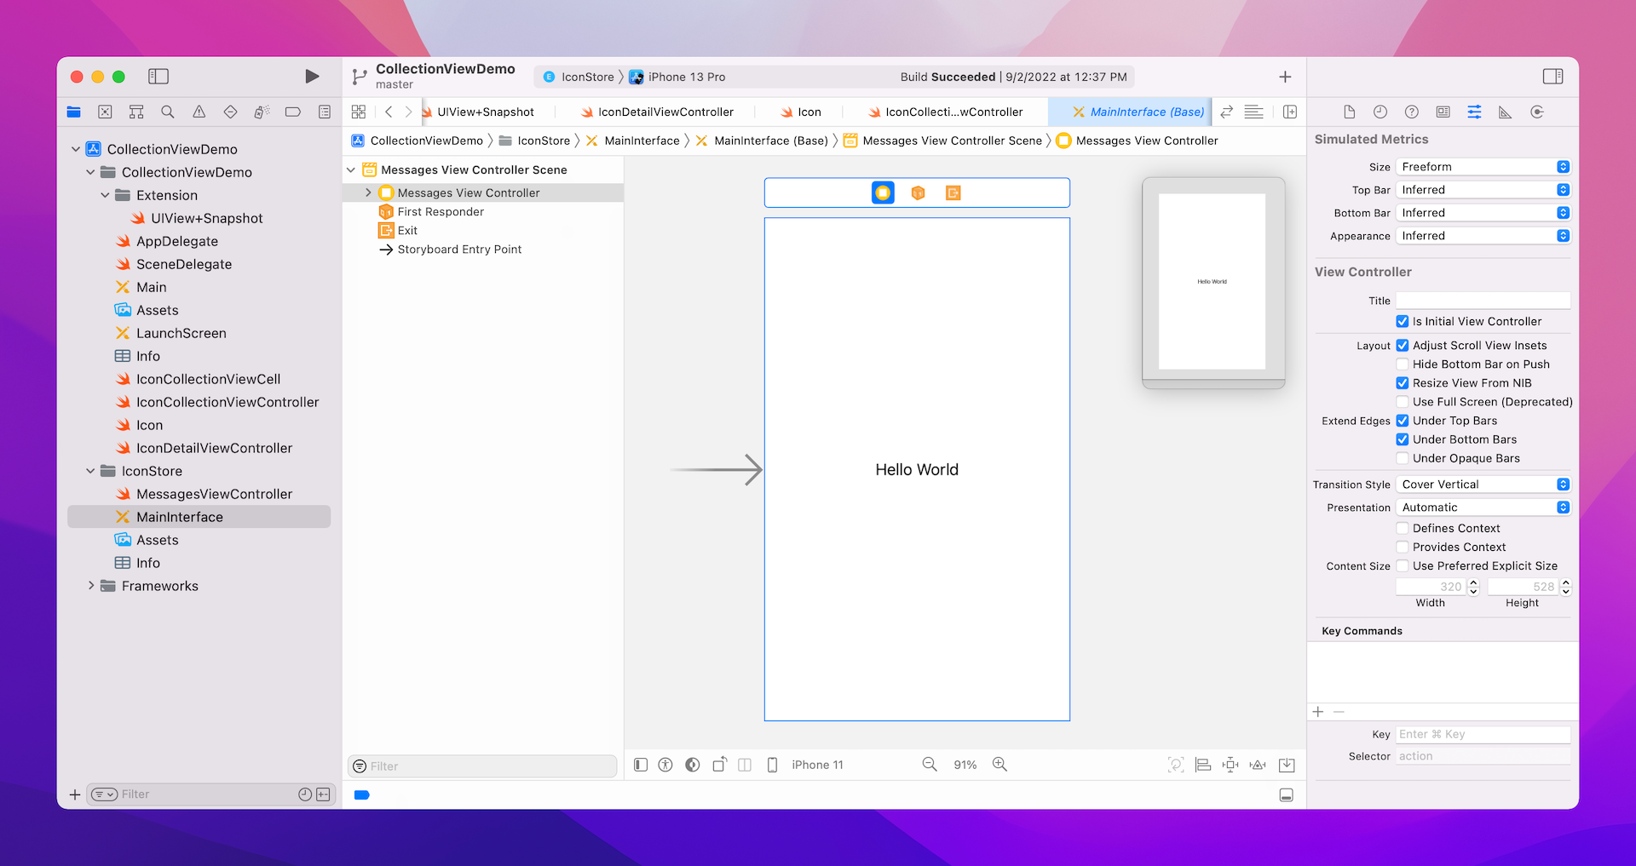The width and height of the screenshot is (1636, 866).
Task: Open the Quick Help inspector icon
Action: pyautogui.click(x=1412, y=112)
